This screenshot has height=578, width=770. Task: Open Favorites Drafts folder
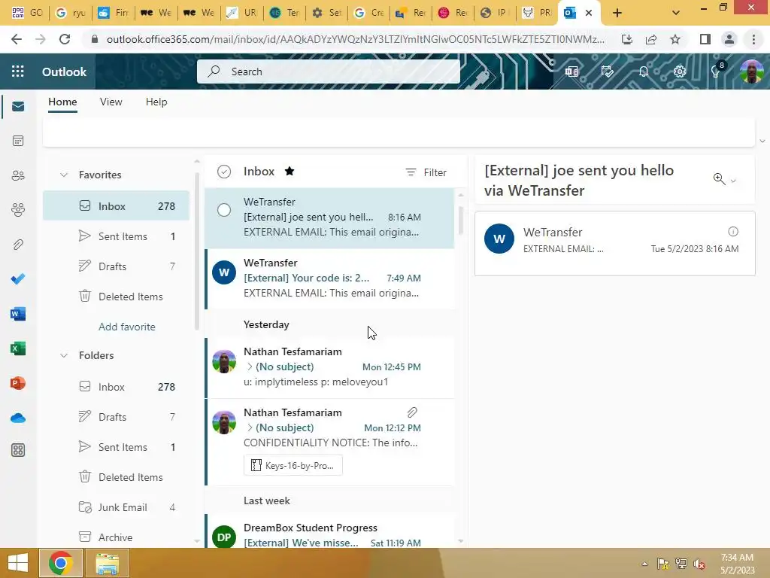[x=116, y=266]
